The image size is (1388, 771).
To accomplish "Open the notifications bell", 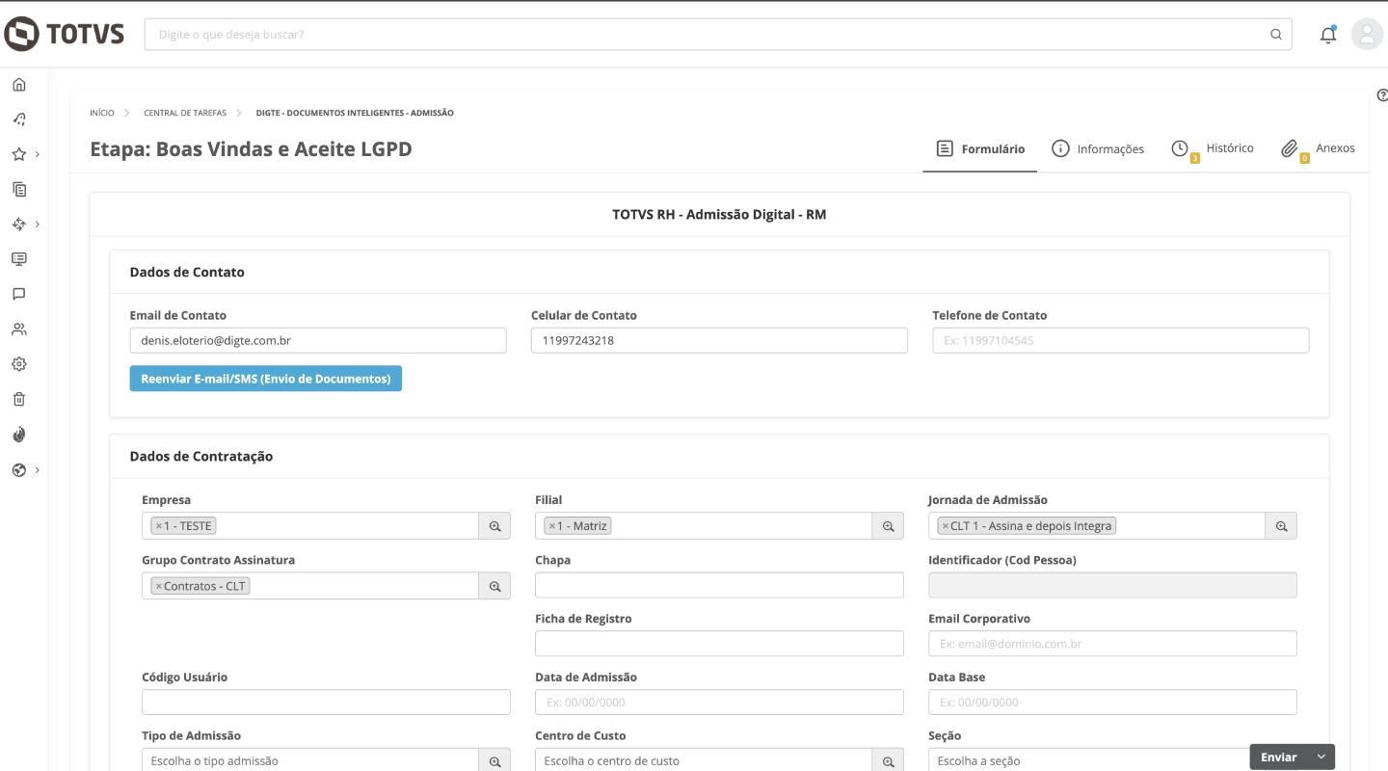I will [x=1327, y=35].
